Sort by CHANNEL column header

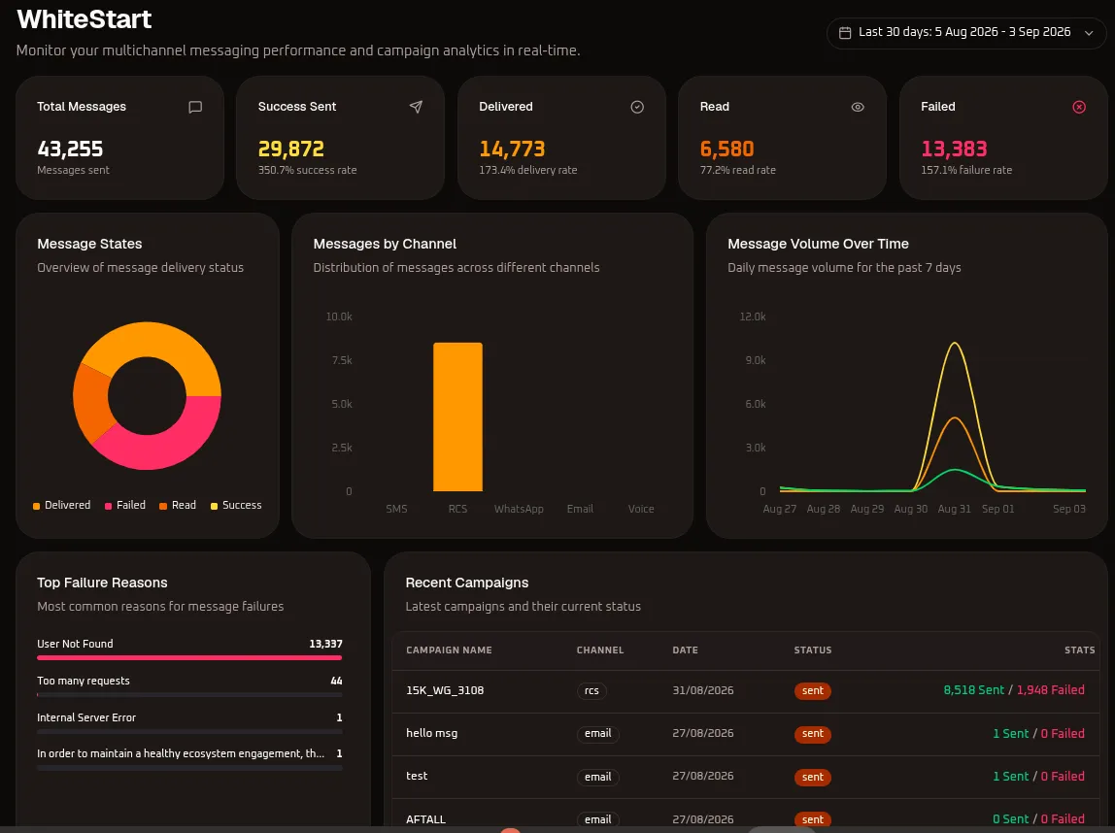[600, 650]
